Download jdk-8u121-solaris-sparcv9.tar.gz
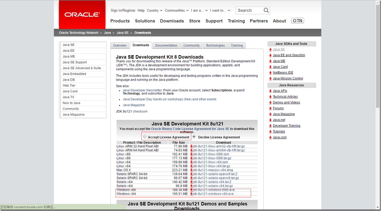 click(216, 178)
